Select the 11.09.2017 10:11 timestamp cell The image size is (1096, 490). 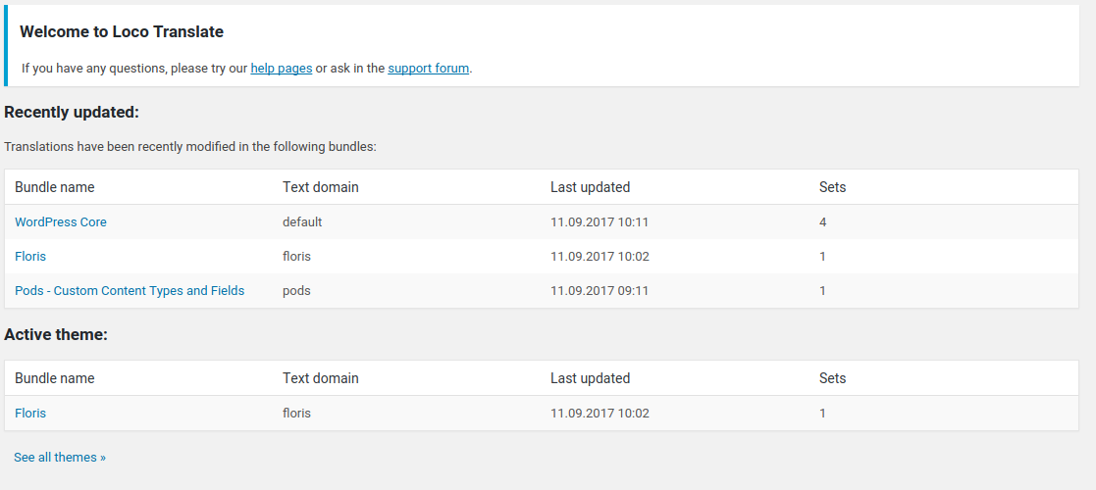(600, 221)
